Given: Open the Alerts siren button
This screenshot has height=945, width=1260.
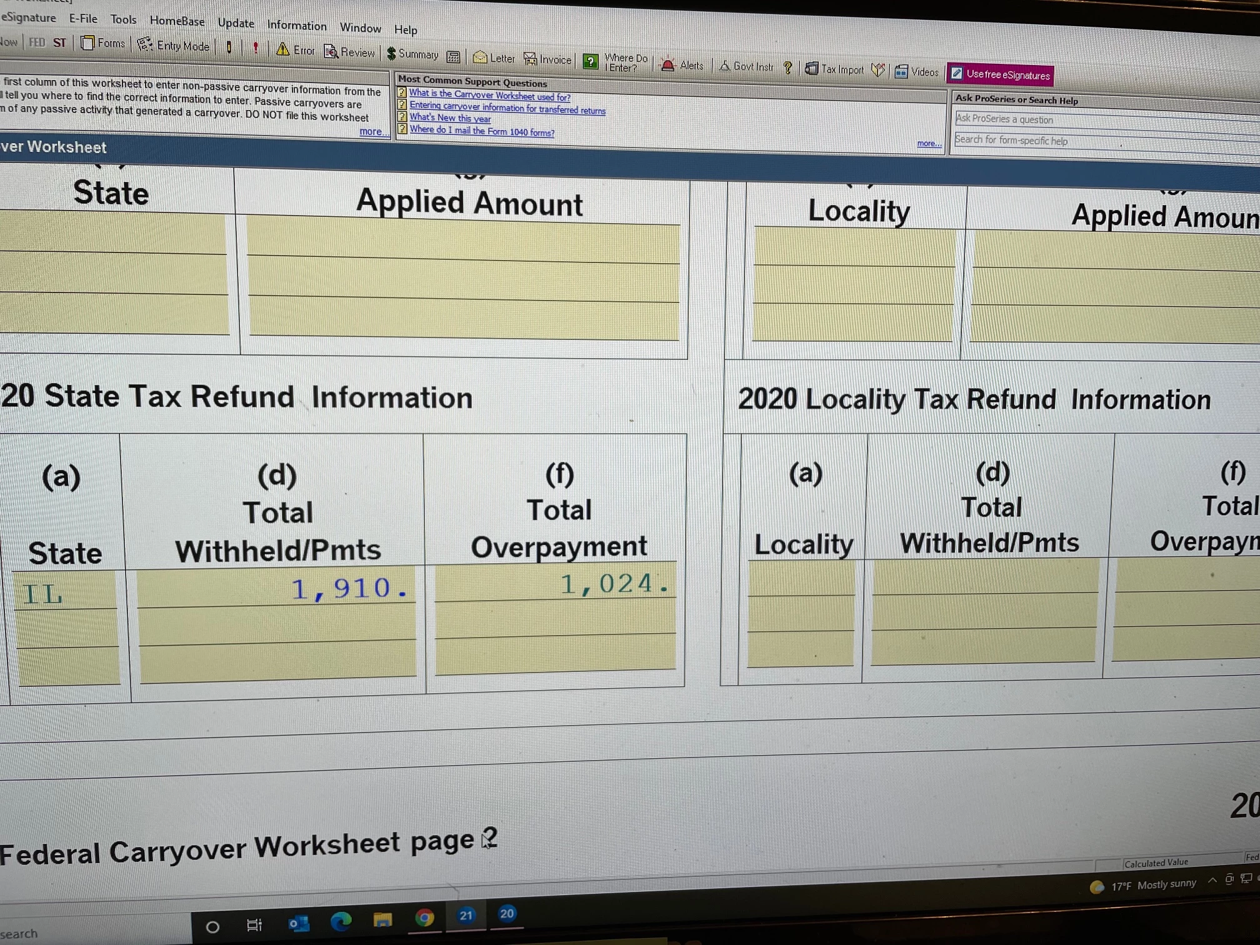Looking at the screenshot, I should [682, 65].
